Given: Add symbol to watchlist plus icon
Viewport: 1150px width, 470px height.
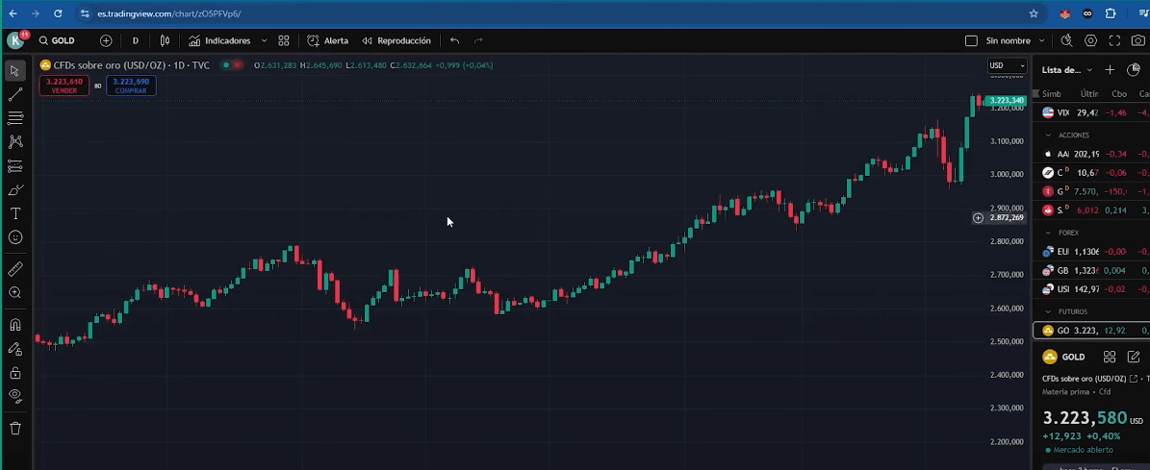Looking at the screenshot, I should pos(1110,70).
